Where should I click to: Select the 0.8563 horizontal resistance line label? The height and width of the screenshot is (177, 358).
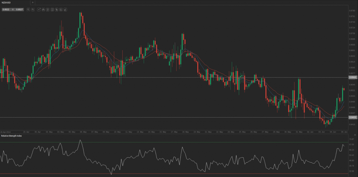click(x=352, y=77)
